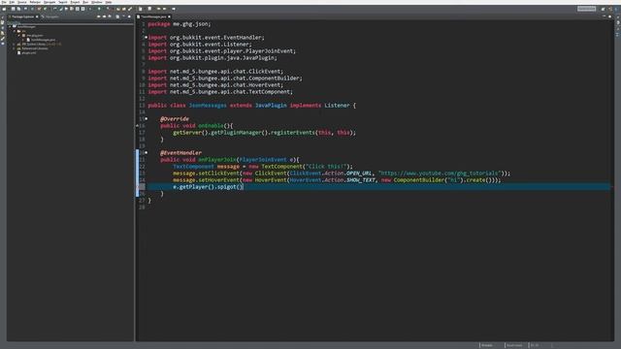Open the Source menu

(x=22, y=2)
